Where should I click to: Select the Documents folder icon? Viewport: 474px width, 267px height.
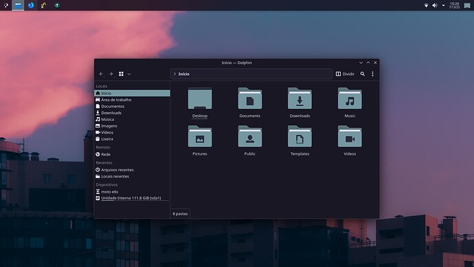tap(249, 98)
